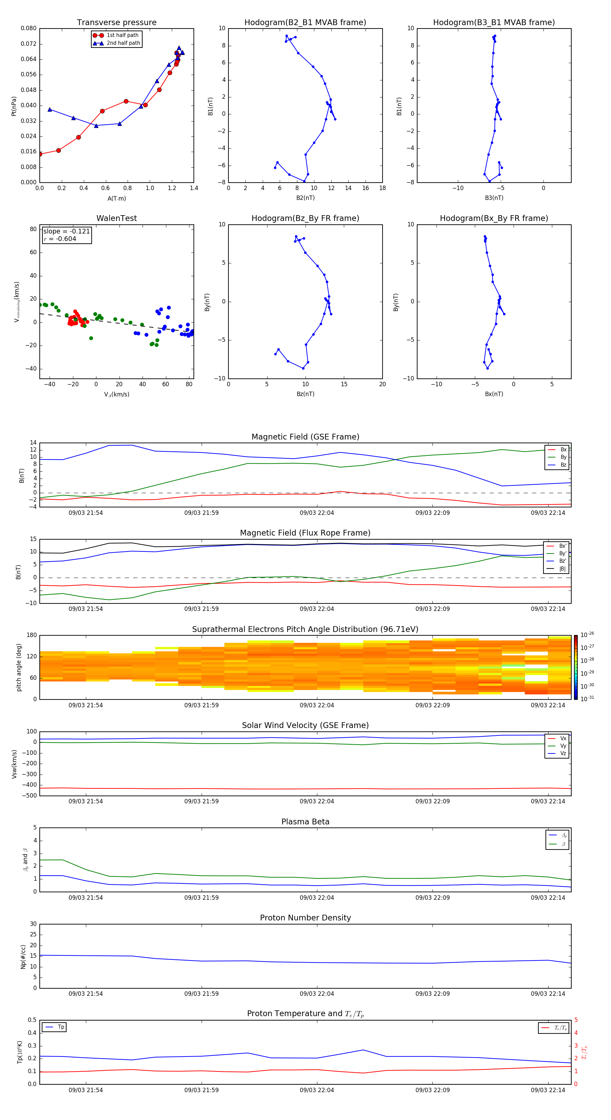Click the Te/Tp legend entry box
This screenshot has height=1120, width=611.
tap(554, 1028)
